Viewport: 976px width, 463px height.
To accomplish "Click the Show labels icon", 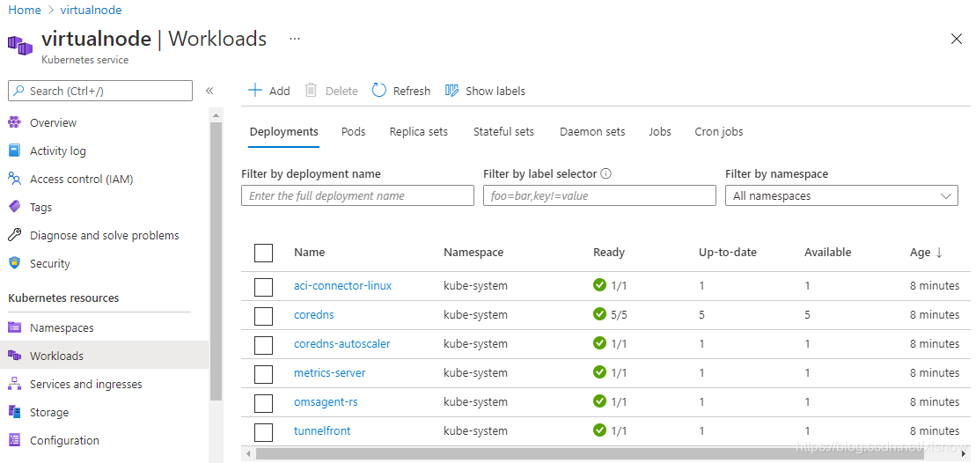I will tap(452, 91).
